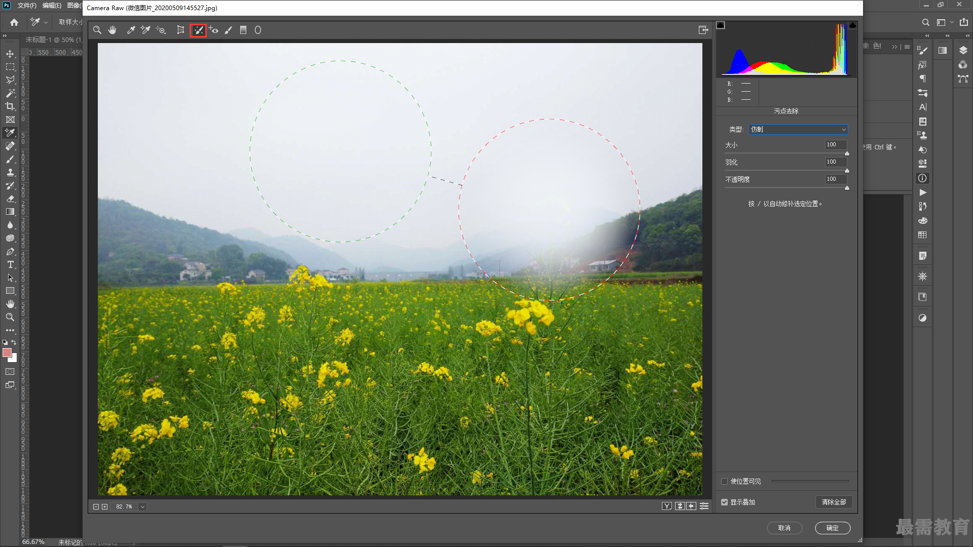Click the Photoshop Home icon
This screenshot has width=973, height=547.
[x=14, y=22]
